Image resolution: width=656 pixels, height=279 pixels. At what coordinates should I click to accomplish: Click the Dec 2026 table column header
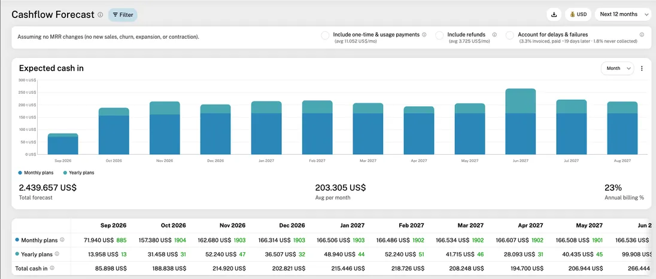point(292,225)
